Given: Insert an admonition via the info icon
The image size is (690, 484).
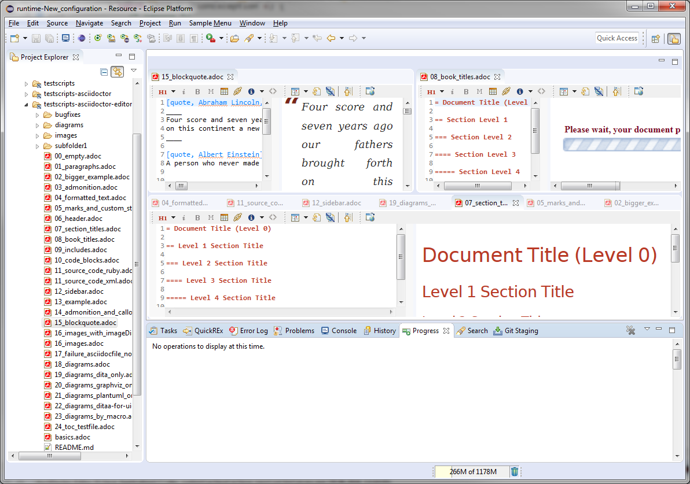Looking at the screenshot, I should (x=252, y=91).
